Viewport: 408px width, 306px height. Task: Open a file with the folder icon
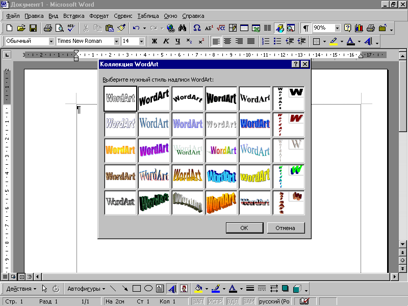[x=21, y=28]
